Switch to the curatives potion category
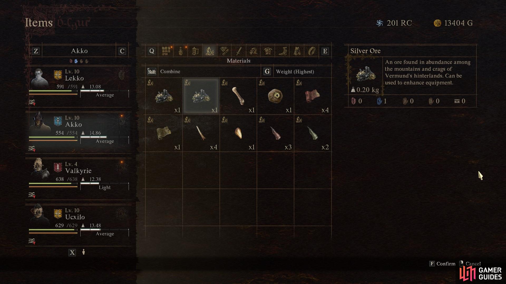 [x=181, y=51]
